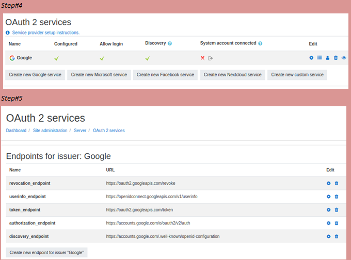Edit the token_endpoint entry

click(x=329, y=210)
